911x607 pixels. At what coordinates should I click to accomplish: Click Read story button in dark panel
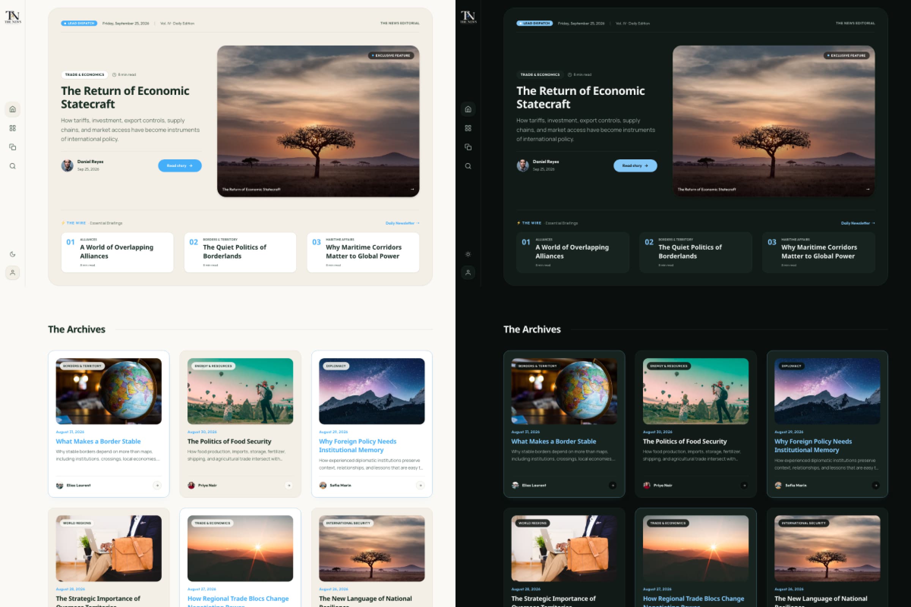[x=635, y=166]
